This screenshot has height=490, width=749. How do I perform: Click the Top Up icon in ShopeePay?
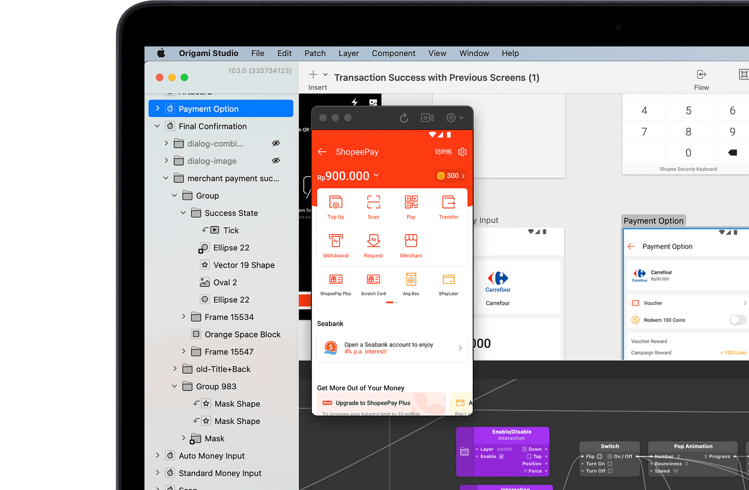point(336,202)
